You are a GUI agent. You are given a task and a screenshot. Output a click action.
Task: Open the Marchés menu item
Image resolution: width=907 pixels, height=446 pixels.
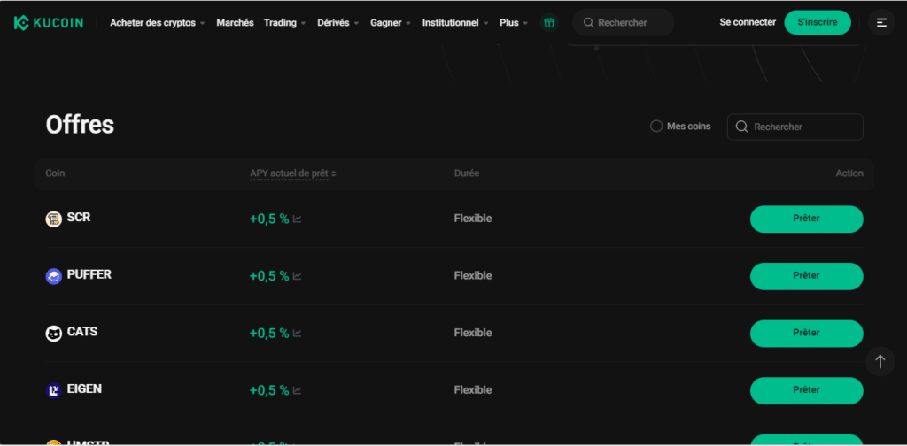235,22
